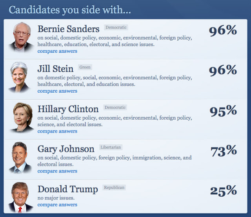
Task: Open compare answers for Gary Johnson
Action: [x=57, y=171]
